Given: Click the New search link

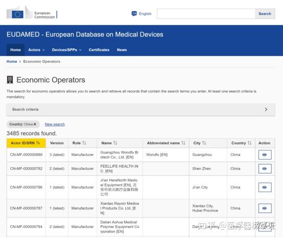Looking at the screenshot, I should (x=55, y=124).
